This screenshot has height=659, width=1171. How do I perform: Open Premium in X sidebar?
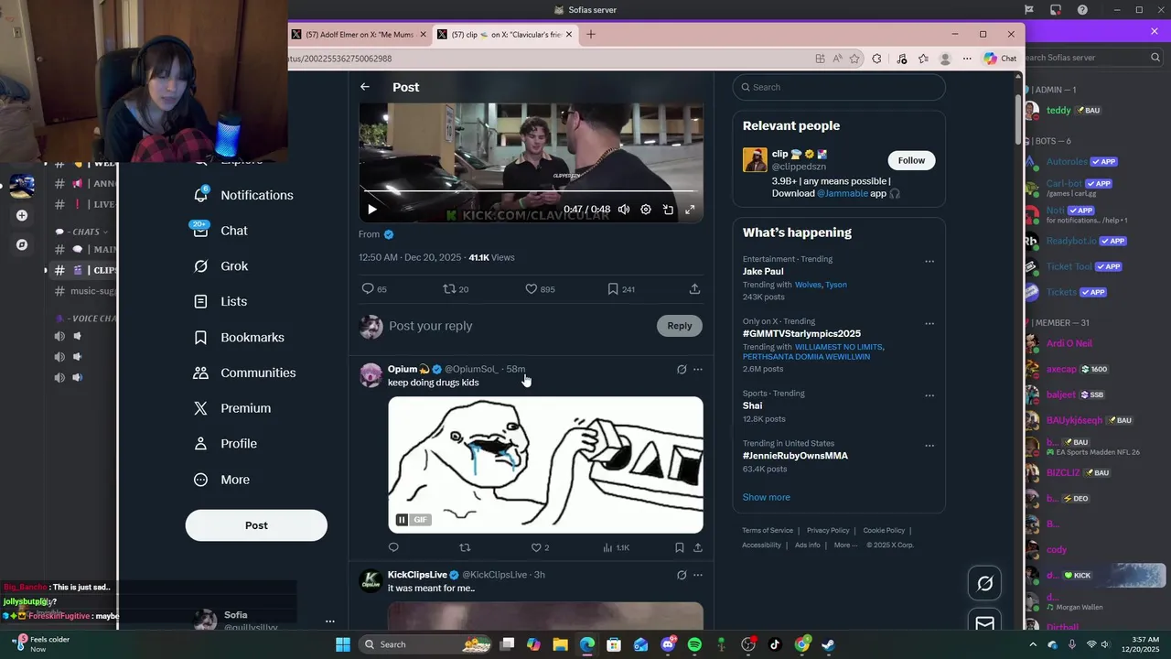pyautogui.click(x=233, y=408)
